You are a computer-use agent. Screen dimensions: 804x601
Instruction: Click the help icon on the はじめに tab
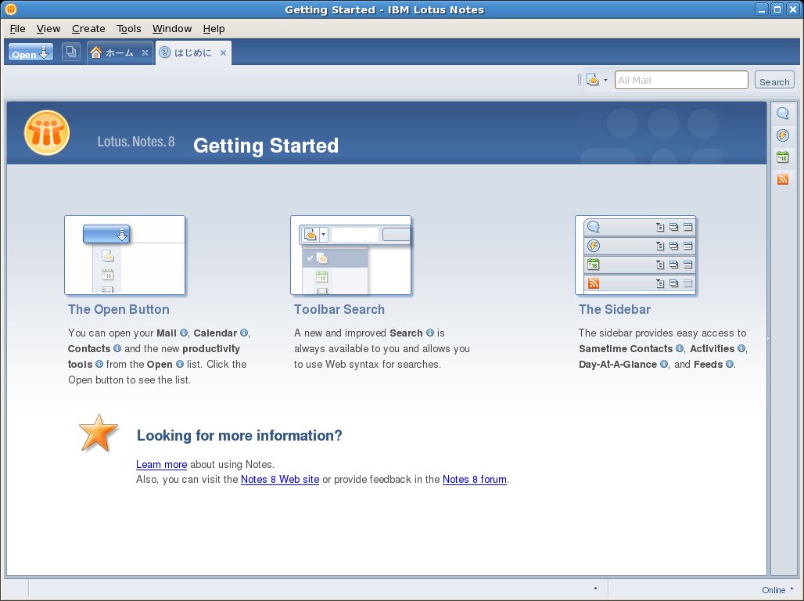[164, 52]
